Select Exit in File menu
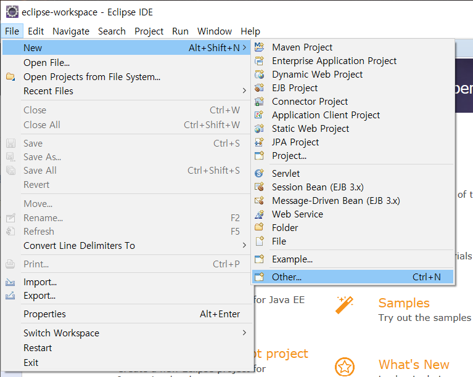This screenshot has height=377, width=473. [125, 363]
